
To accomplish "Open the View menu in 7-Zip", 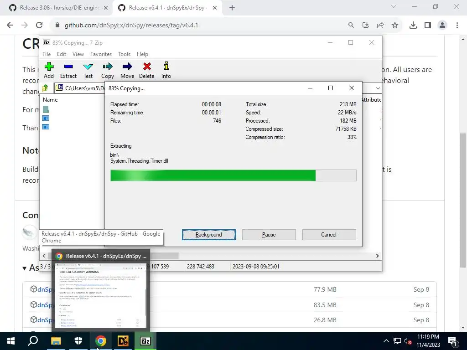I will point(78,54).
